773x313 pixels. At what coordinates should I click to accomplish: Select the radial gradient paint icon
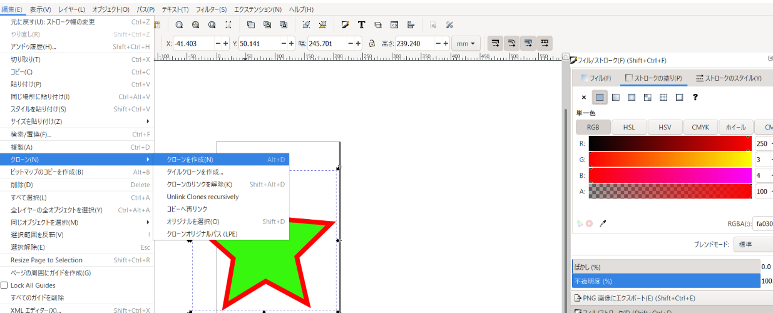click(x=632, y=97)
